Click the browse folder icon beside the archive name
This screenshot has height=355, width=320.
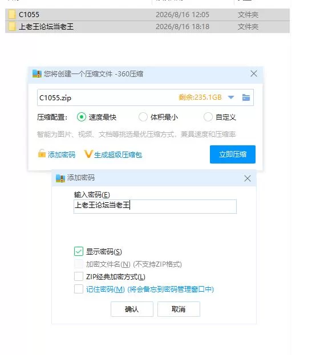coord(246,97)
